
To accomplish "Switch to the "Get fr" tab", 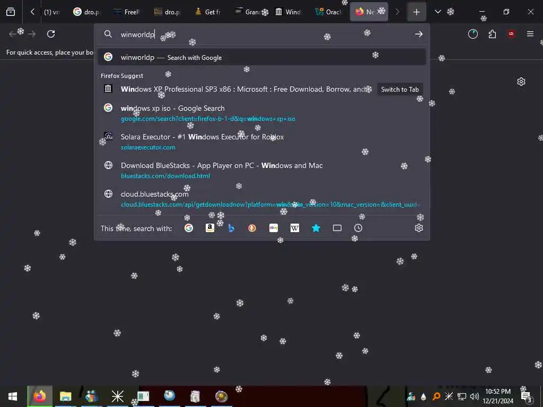I will (x=208, y=12).
